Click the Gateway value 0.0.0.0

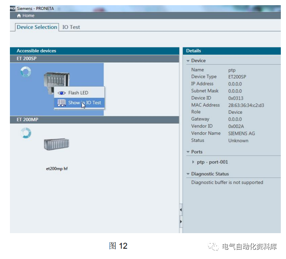click(235, 119)
